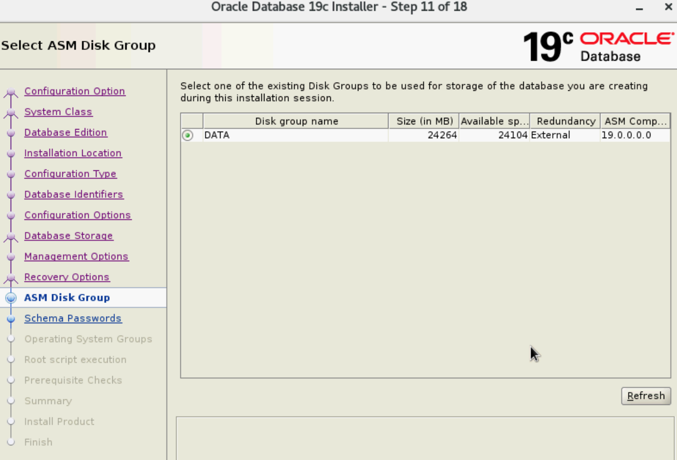Minimize the Oracle installer window
Viewport: 677px width, 460px height.
pyautogui.click(x=639, y=8)
